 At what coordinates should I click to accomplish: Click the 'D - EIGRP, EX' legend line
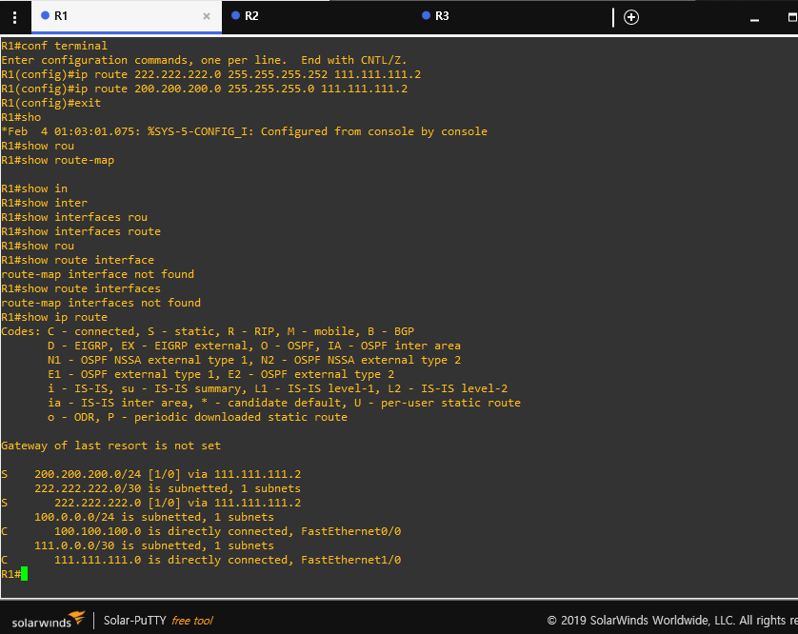[254, 346]
